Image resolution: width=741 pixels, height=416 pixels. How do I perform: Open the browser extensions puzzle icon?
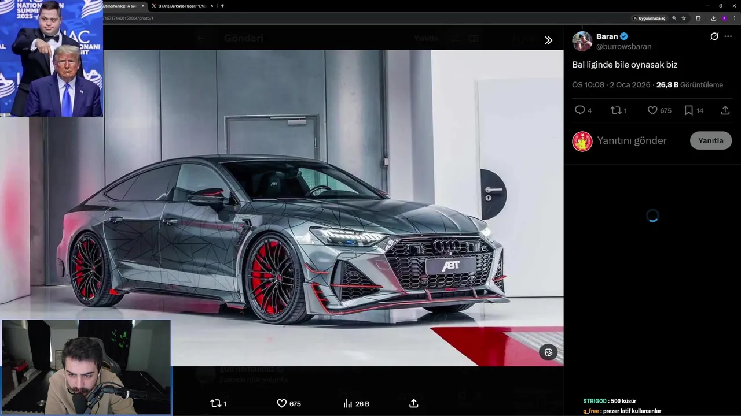pyautogui.click(x=698, y=18)
